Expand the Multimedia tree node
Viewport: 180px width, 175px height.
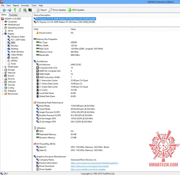(3, 67)
